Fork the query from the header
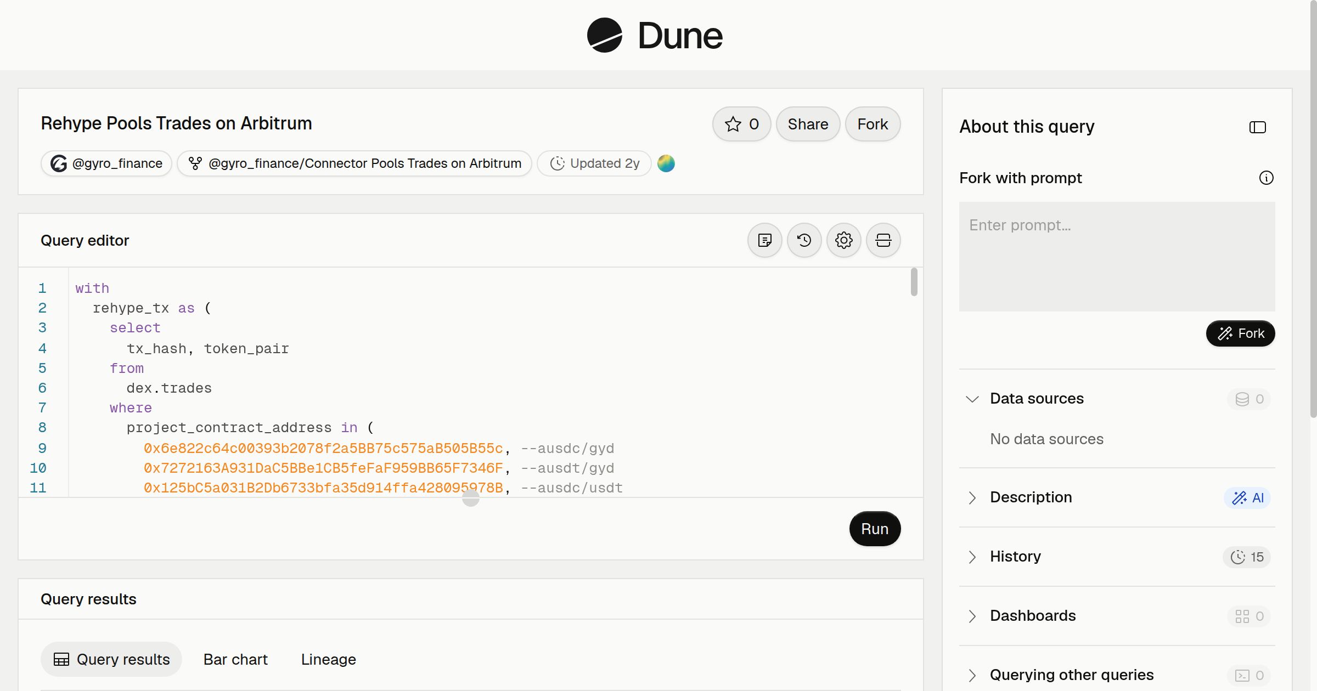Viewport: 1317px width, 691px height. pyautogui.click(x=873, y=124)
